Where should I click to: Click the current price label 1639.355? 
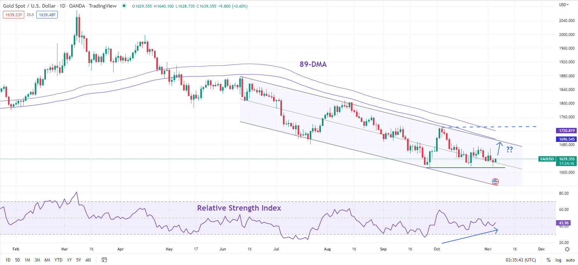click(567, 159)
